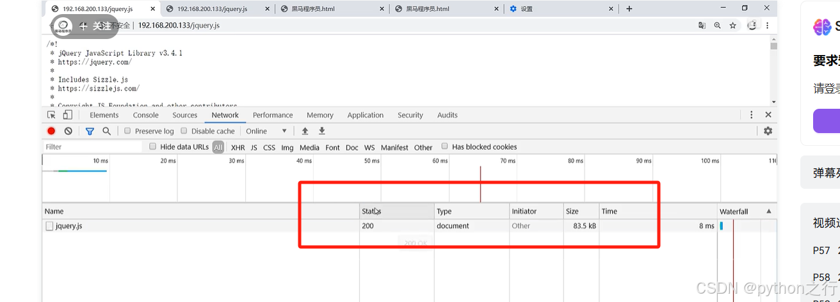Filter requests by XHR
Screen dimensions: 840x302
[238, 147]
